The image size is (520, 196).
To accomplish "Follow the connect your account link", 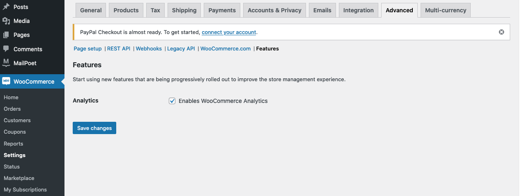I will (229, 32).
